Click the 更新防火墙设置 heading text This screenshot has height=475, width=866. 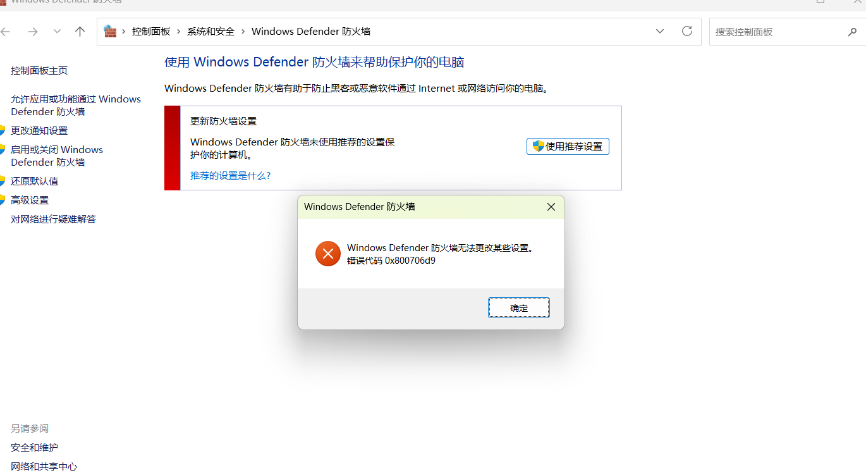tap(224, 121)
